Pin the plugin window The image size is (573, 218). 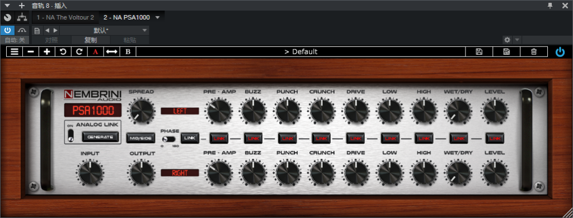pyautogui.click(x=551, y=5)
